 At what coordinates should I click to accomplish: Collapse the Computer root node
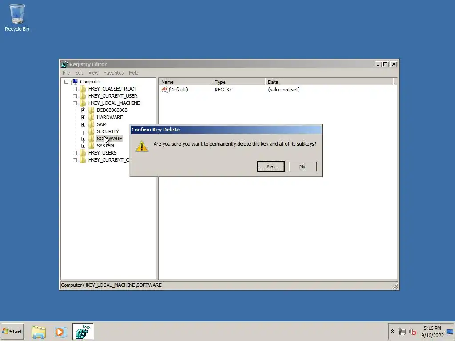click(67, 82)
